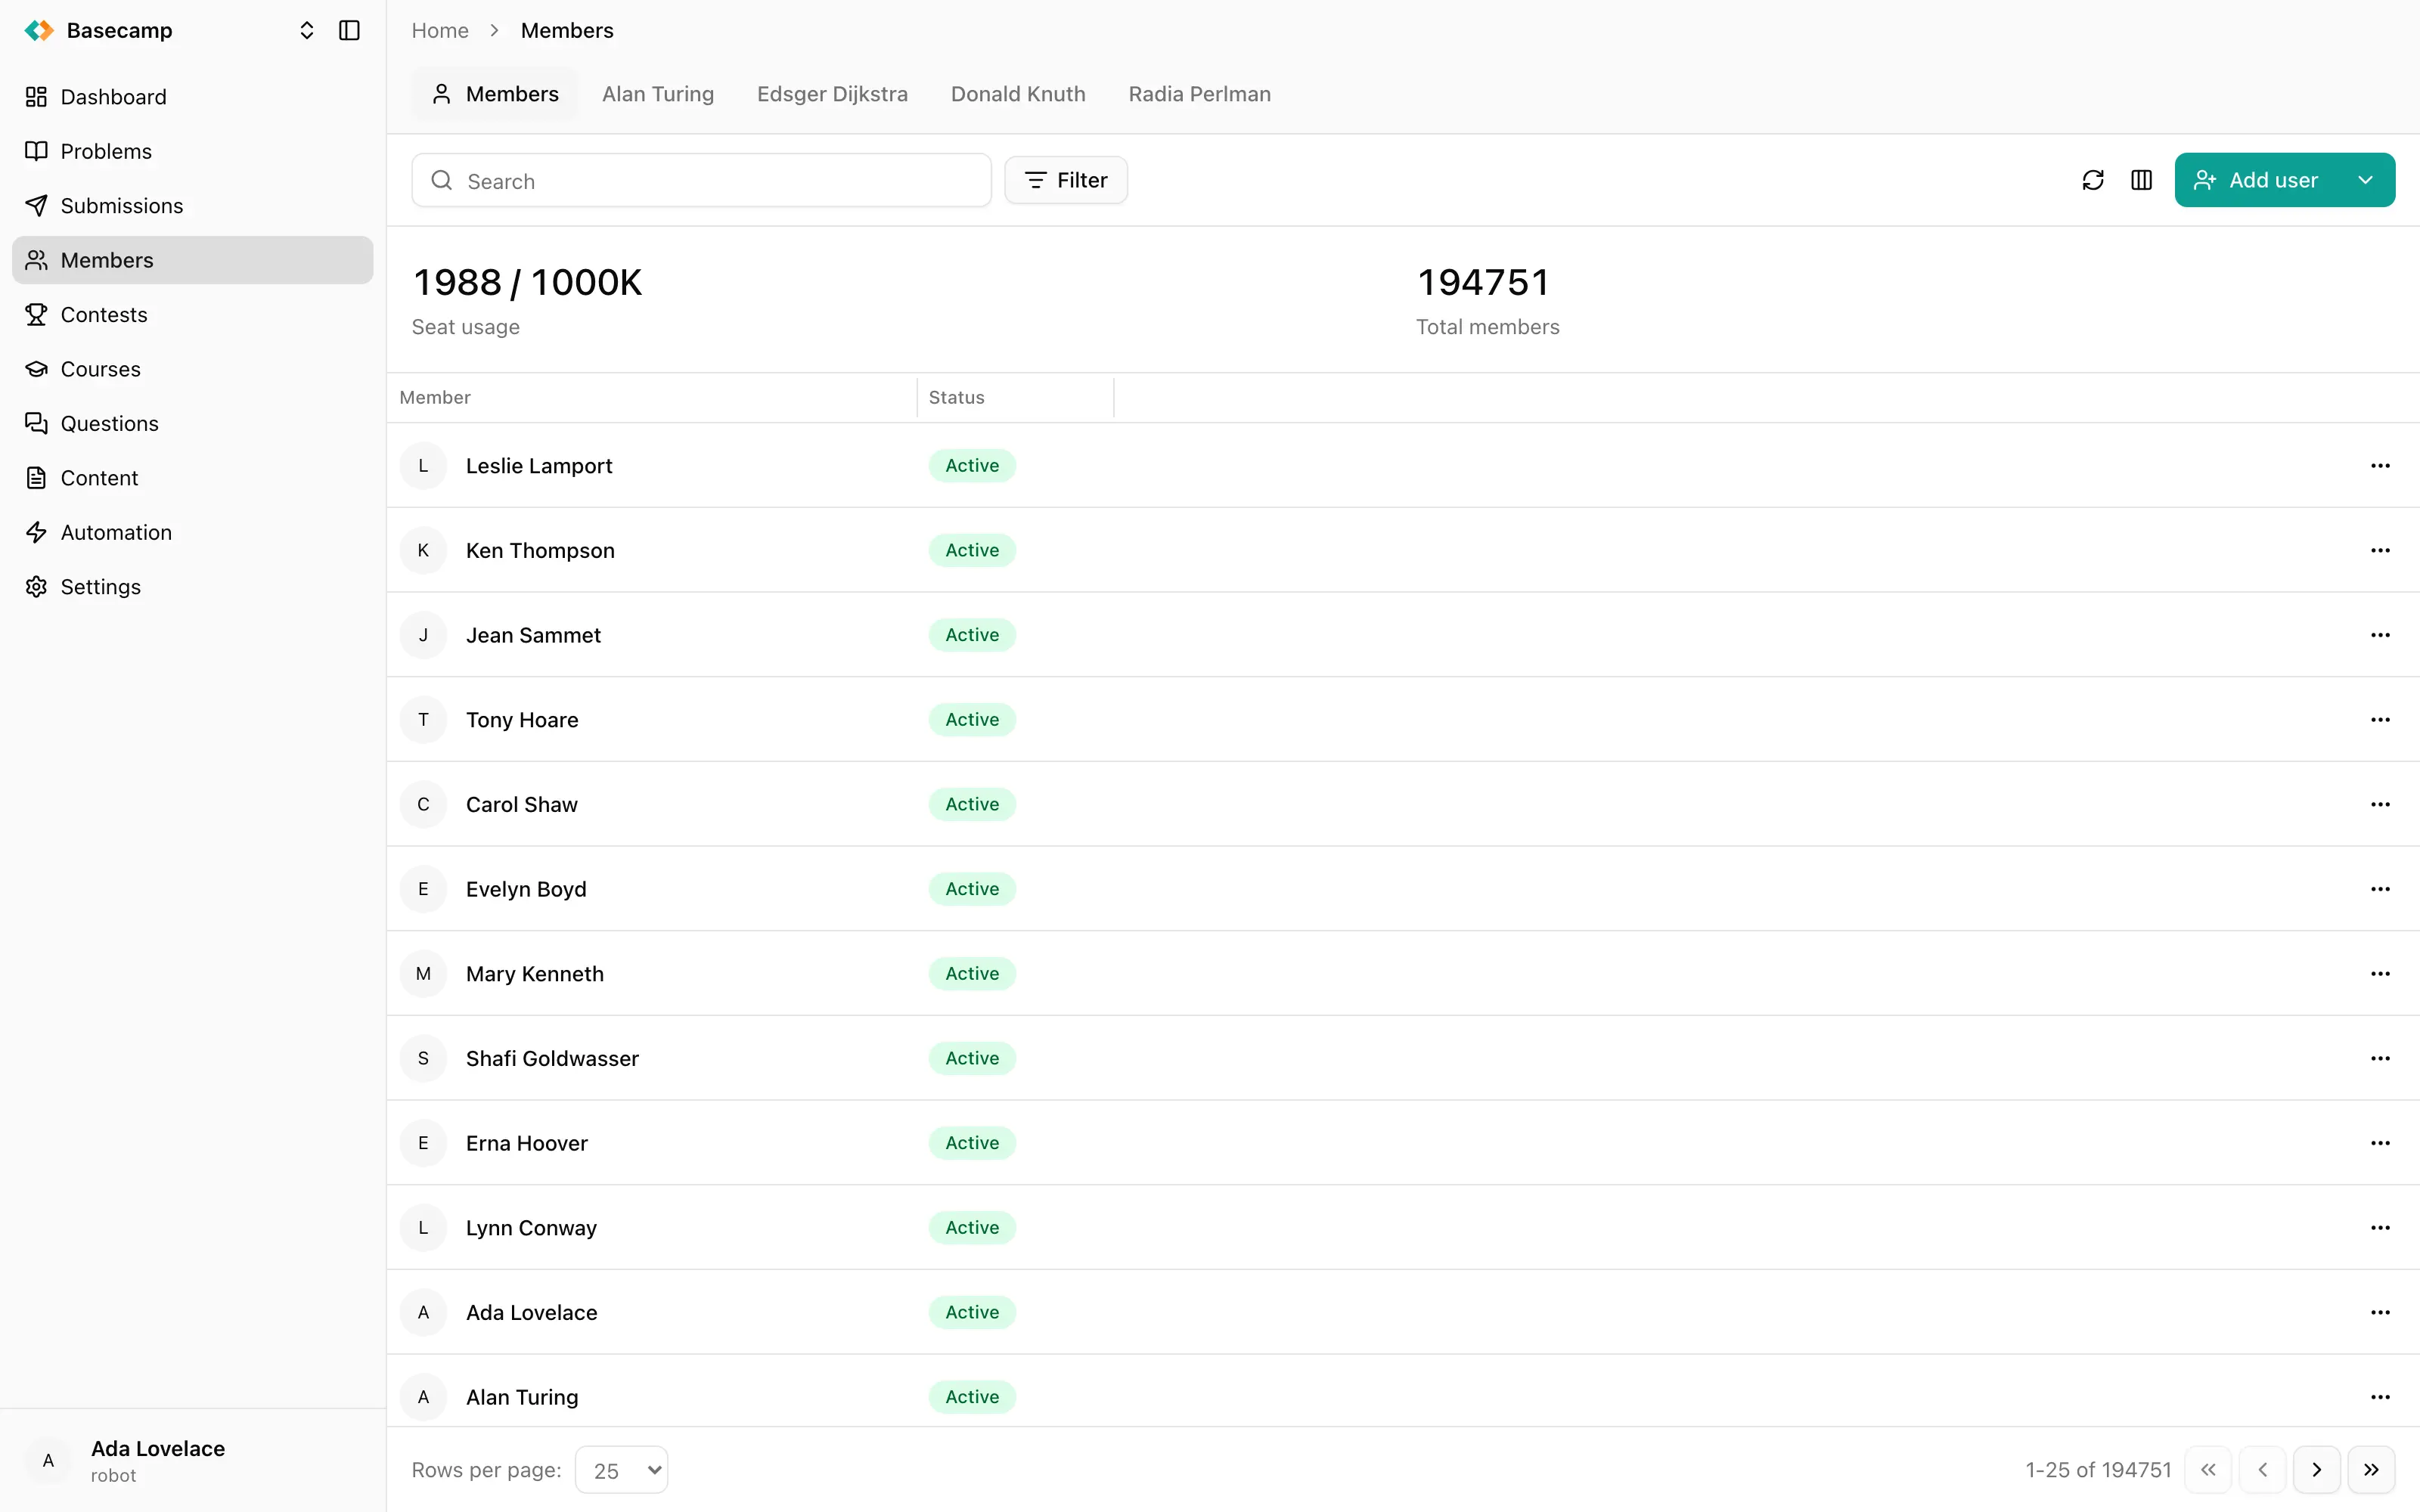Open Dashboard from the sidebar
This screenshot has width=2420, height=1512.
pos(192,97)
